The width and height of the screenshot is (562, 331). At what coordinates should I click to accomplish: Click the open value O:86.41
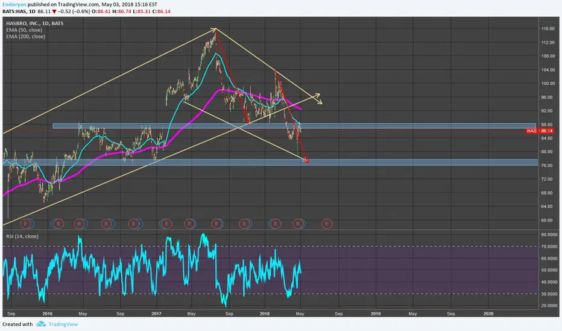pyautogui.click(x=103, y=11)
